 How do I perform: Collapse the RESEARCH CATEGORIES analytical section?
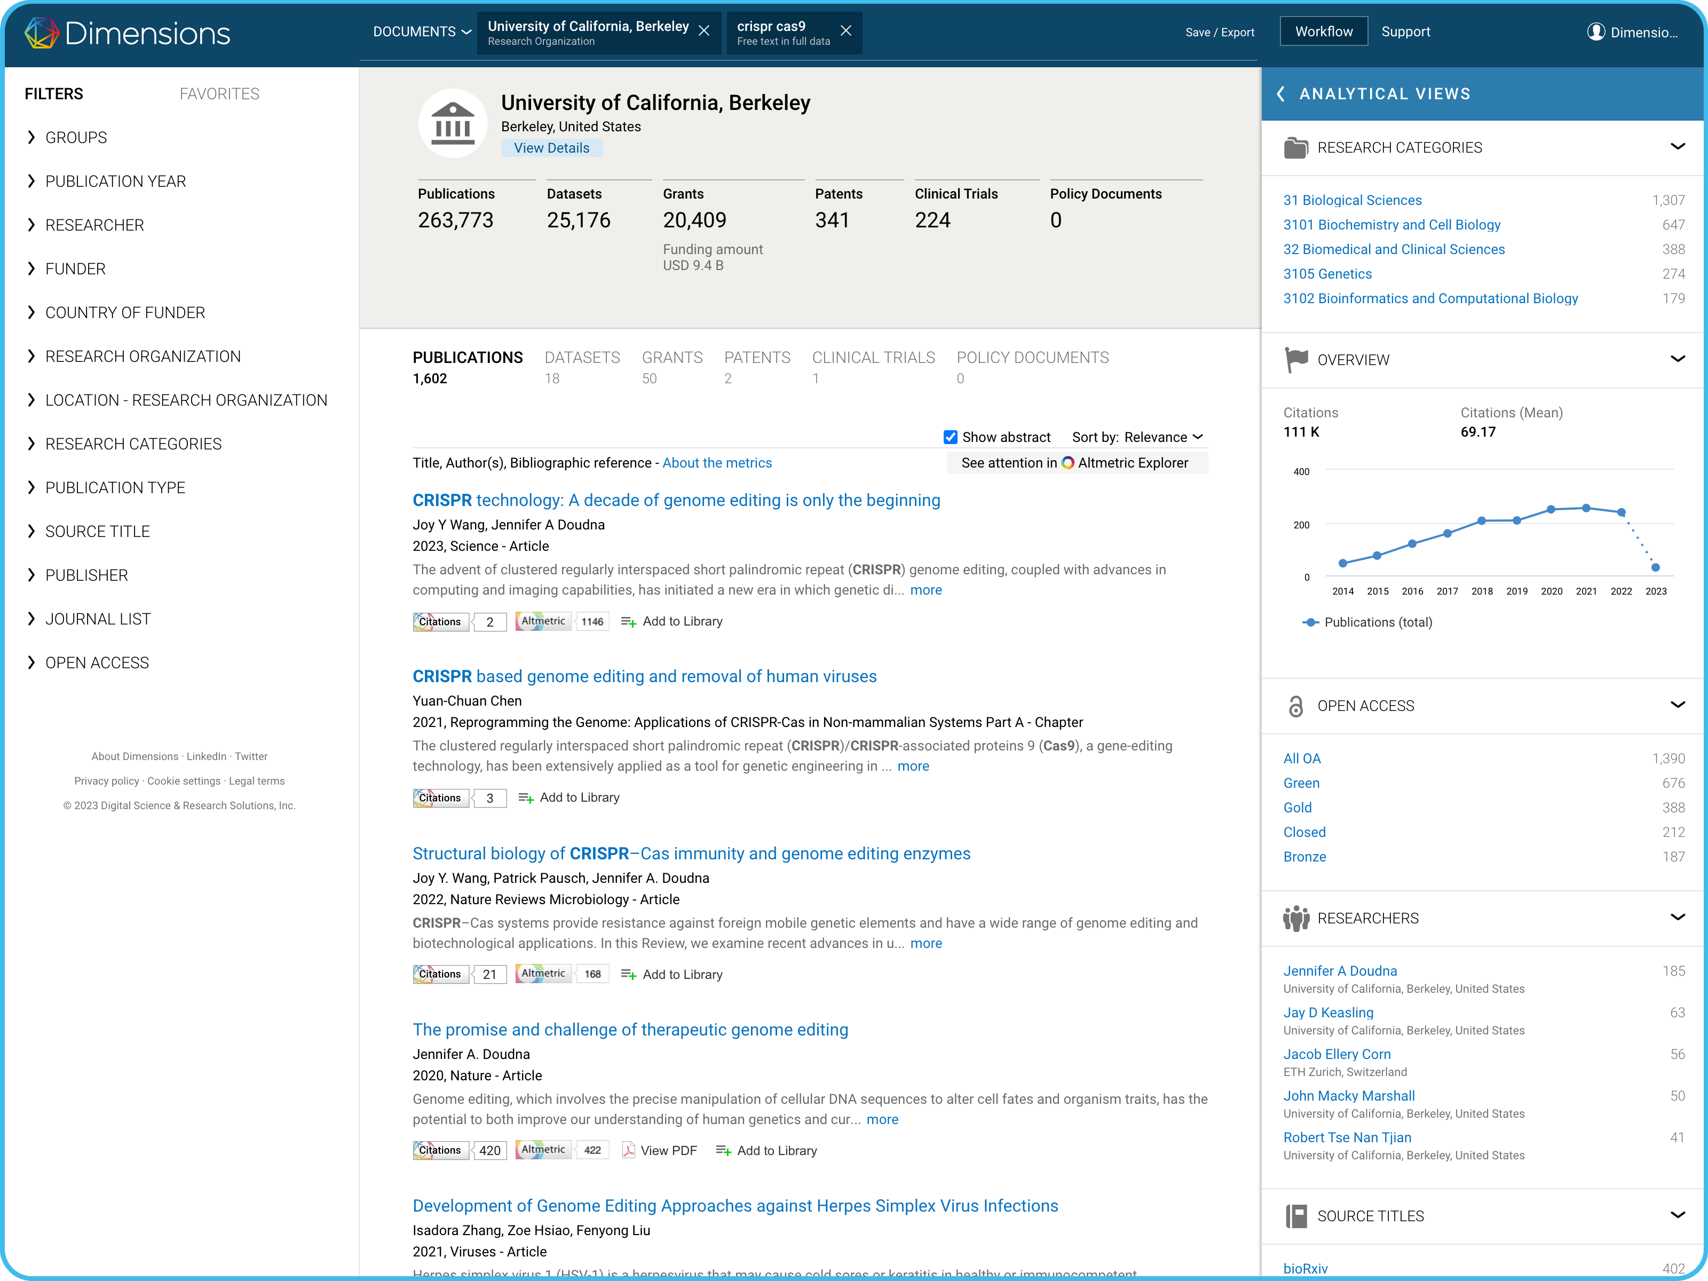1677,147
